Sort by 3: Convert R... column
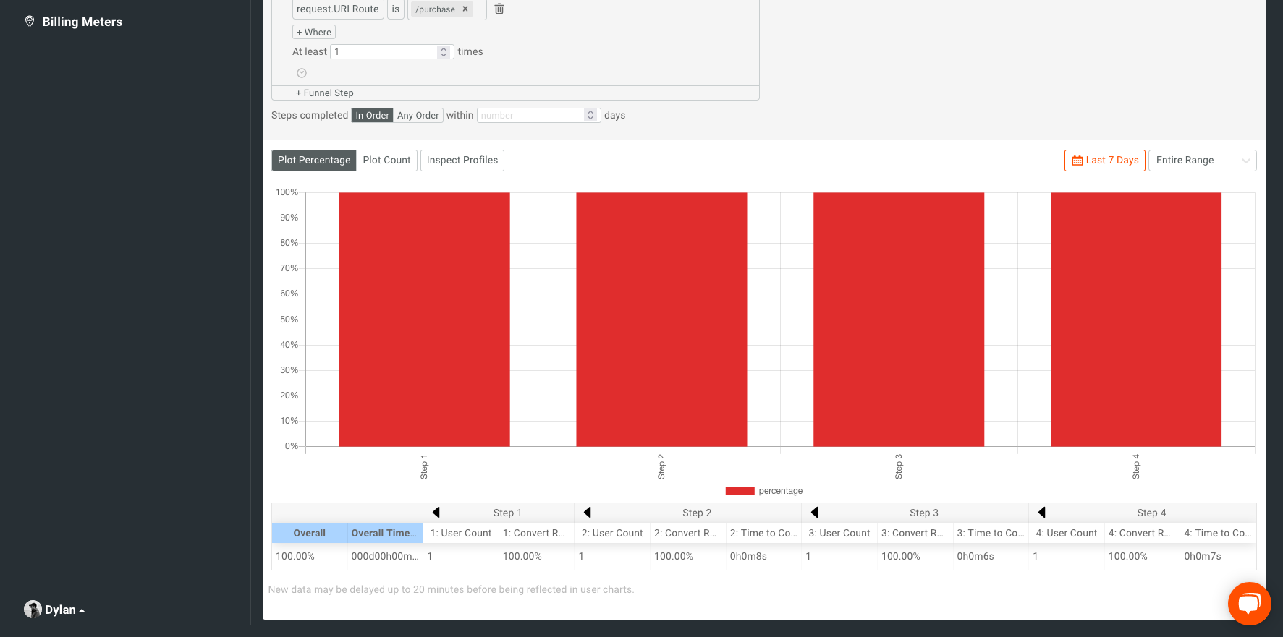 [915, 534]
